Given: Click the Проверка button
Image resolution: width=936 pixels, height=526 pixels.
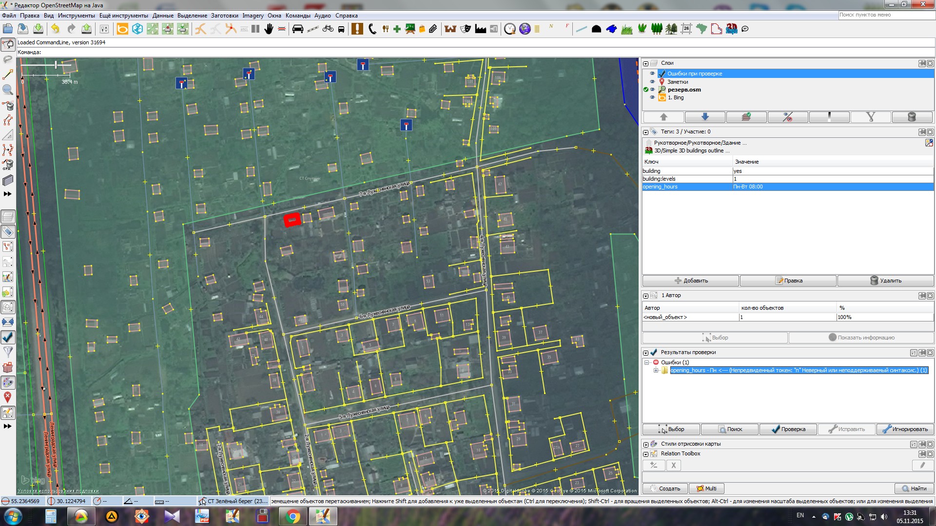Looking at the screenshot, I should point(788,429).
